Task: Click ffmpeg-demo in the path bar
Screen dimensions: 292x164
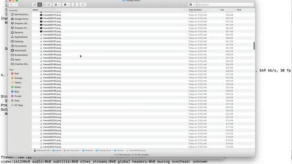Action: click(104, 151)
